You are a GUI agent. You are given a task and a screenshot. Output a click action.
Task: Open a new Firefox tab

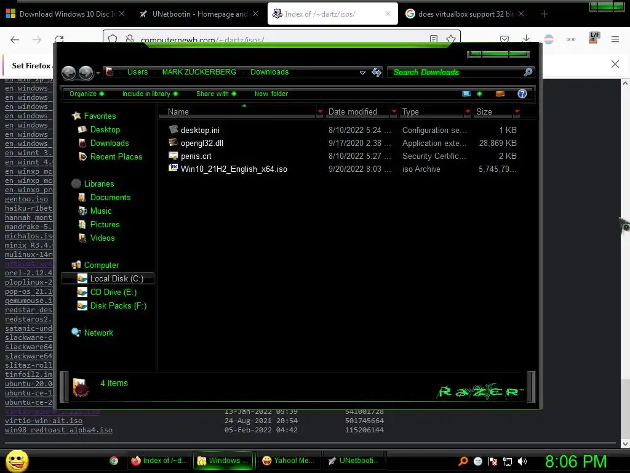[544, 14]
